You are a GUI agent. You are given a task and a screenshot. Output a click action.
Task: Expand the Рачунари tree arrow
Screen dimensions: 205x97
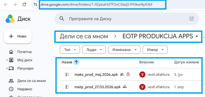(x=7, y=68)
